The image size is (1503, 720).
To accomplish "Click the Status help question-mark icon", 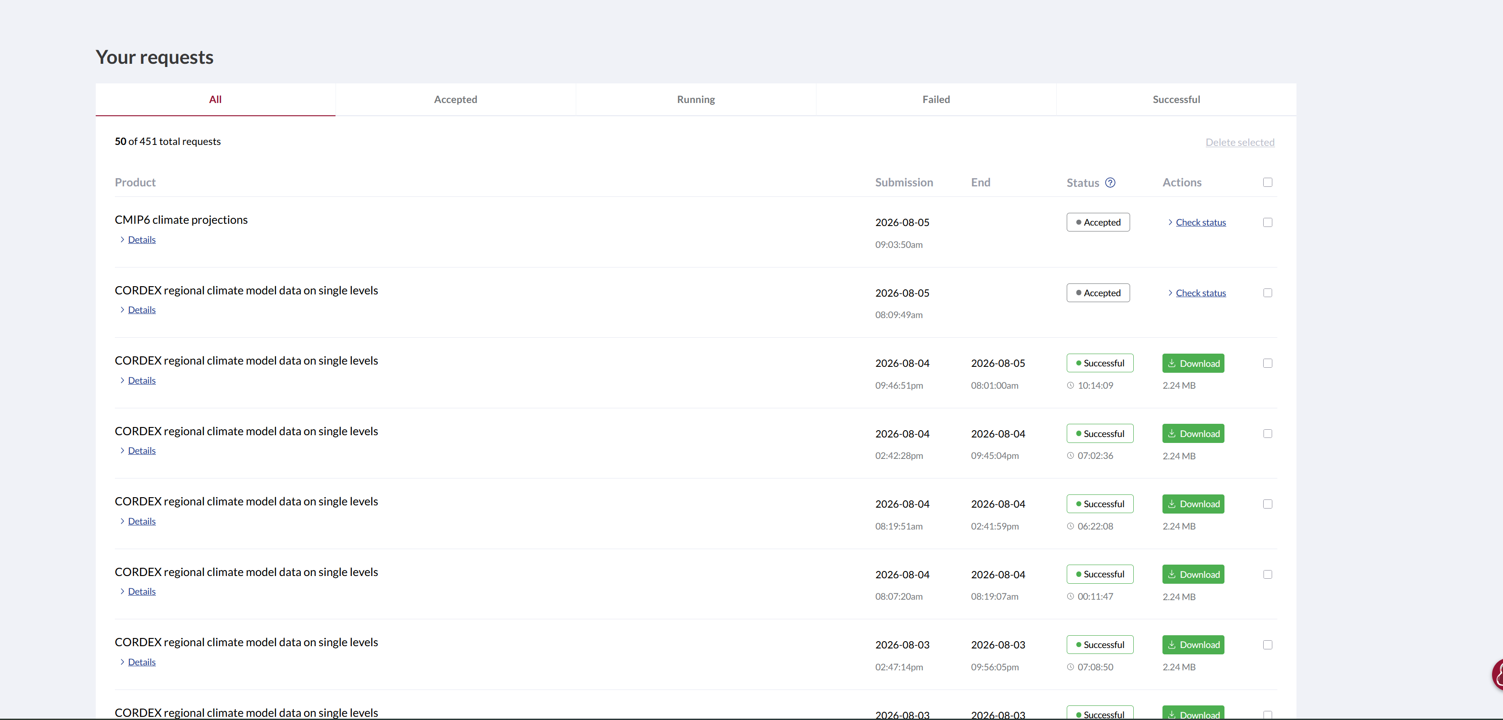I will [x=1110, y=183].
